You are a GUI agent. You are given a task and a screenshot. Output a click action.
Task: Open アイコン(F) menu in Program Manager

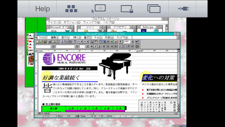(54, 22)
